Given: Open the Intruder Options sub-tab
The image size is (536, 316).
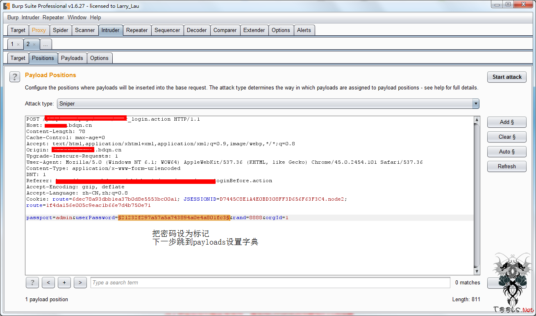Looking at the screenshot, I should [99, 58].
